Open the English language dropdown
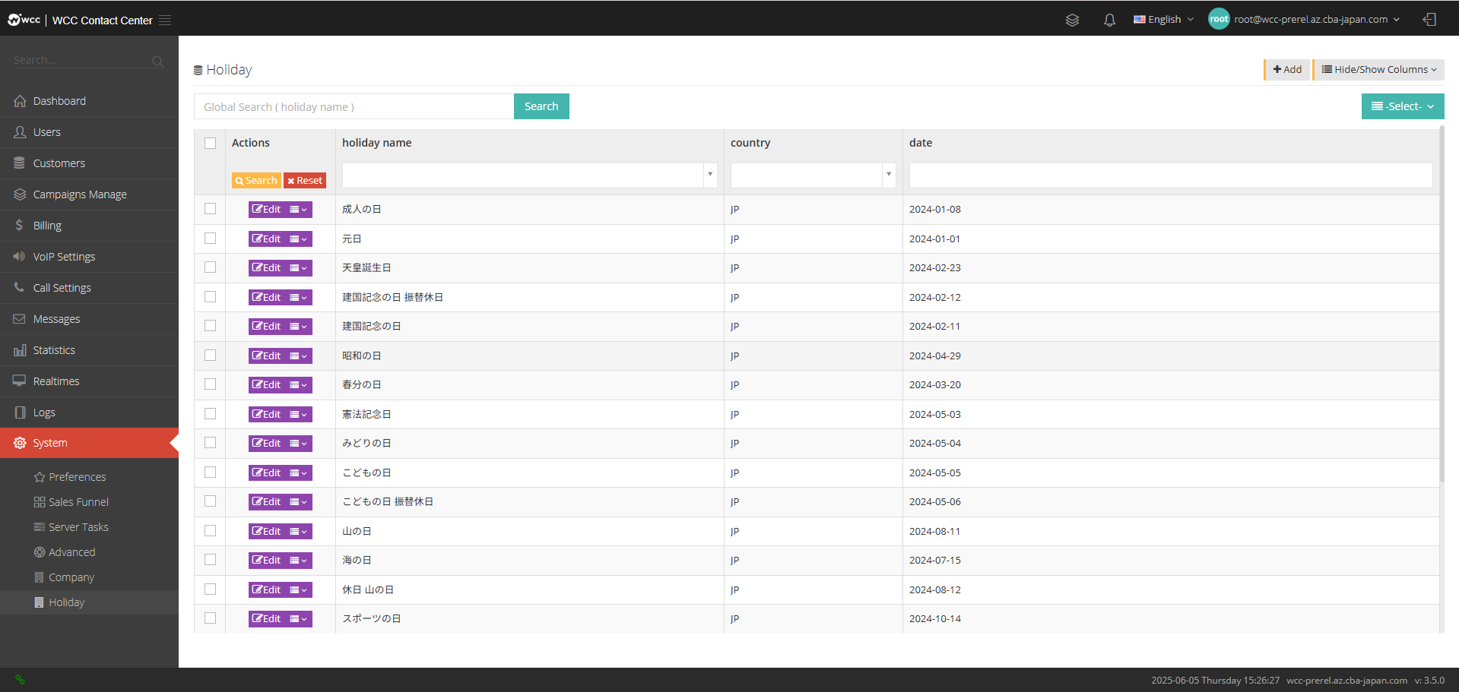The height and width of the screenshot is (692, 1459). [1163, 20]
